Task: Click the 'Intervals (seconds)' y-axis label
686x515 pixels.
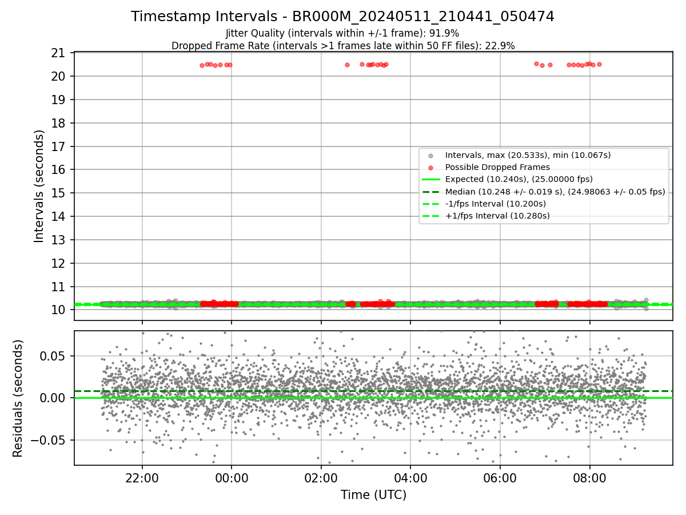Action: coord(39,186)
